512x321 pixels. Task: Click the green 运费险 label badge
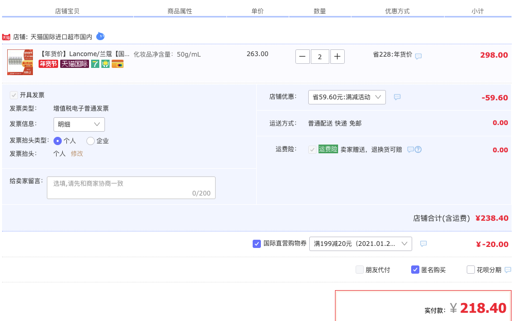[x=328, y=149]
